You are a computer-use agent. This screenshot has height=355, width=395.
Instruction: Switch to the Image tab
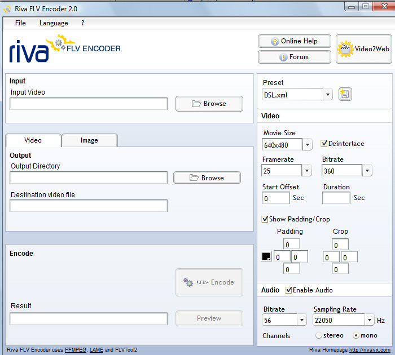point(89,140)
